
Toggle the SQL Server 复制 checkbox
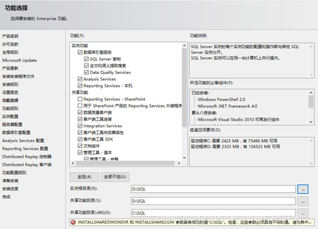pos(86,59)
